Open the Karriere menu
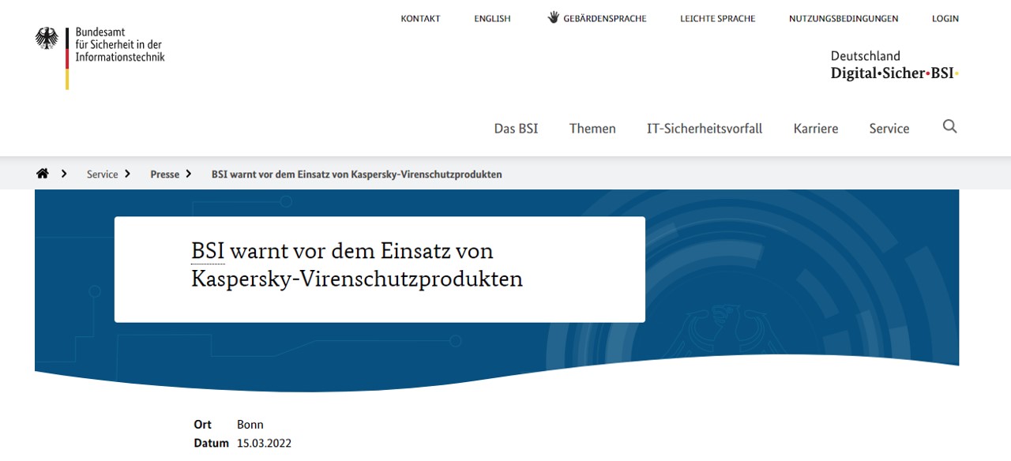This screenshot has width=1011, height=461. (x=816, y=129)
